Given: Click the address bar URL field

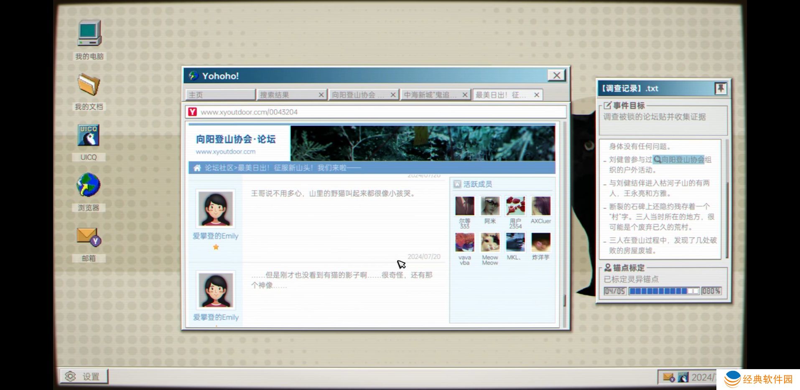Looking at the screenshot, I should coord(376,112).
